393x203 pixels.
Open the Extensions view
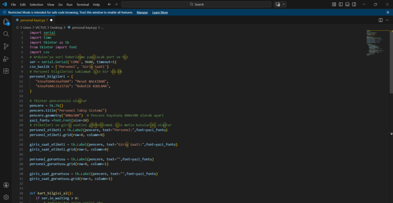point(6,71)
